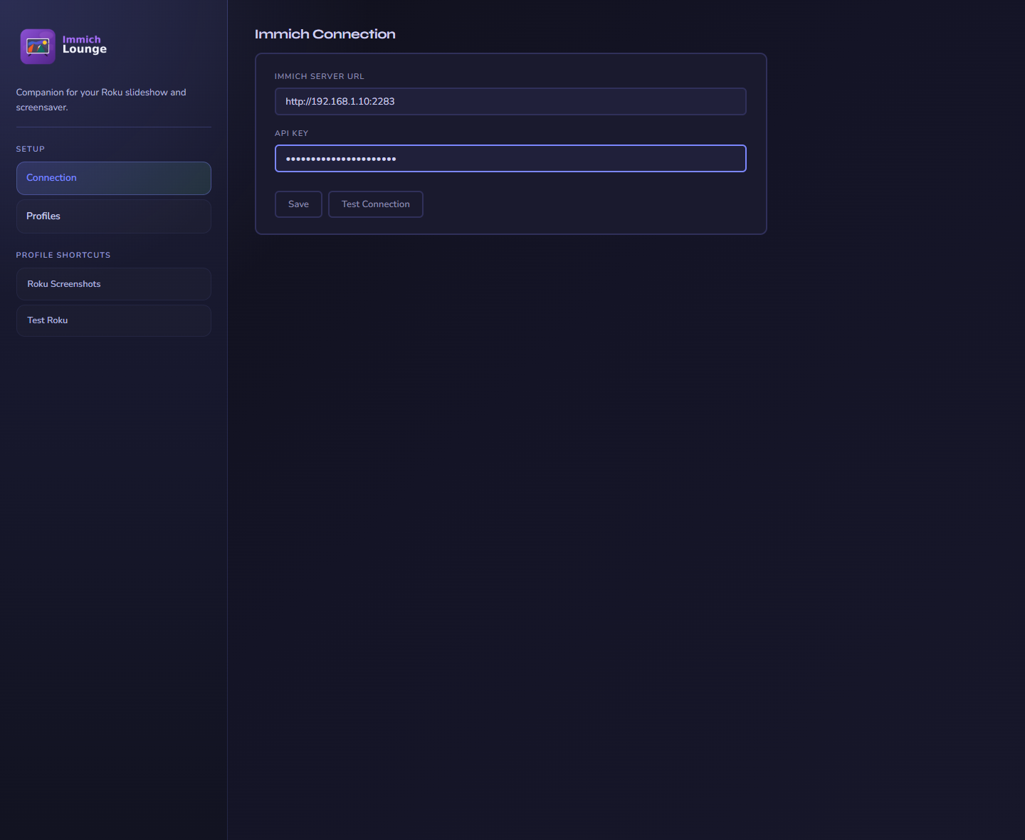Click the SETUP section header
Viewport: 1025px width, 840px height.
pyautogui.click(x=31, y=149)
